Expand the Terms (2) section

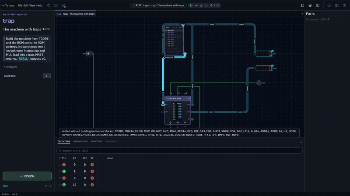point(10,67)
